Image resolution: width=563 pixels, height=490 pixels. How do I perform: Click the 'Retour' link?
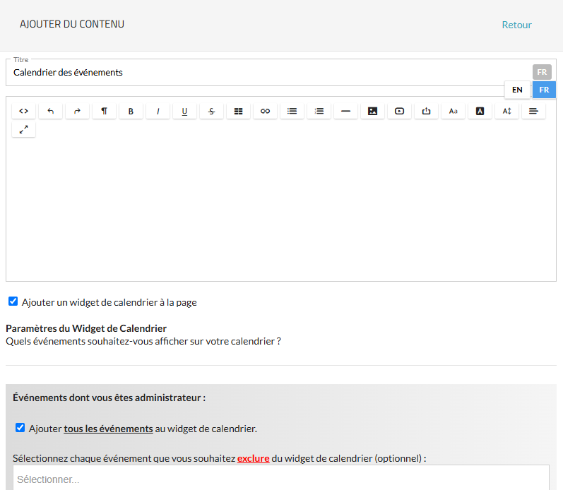click(516, 25)
